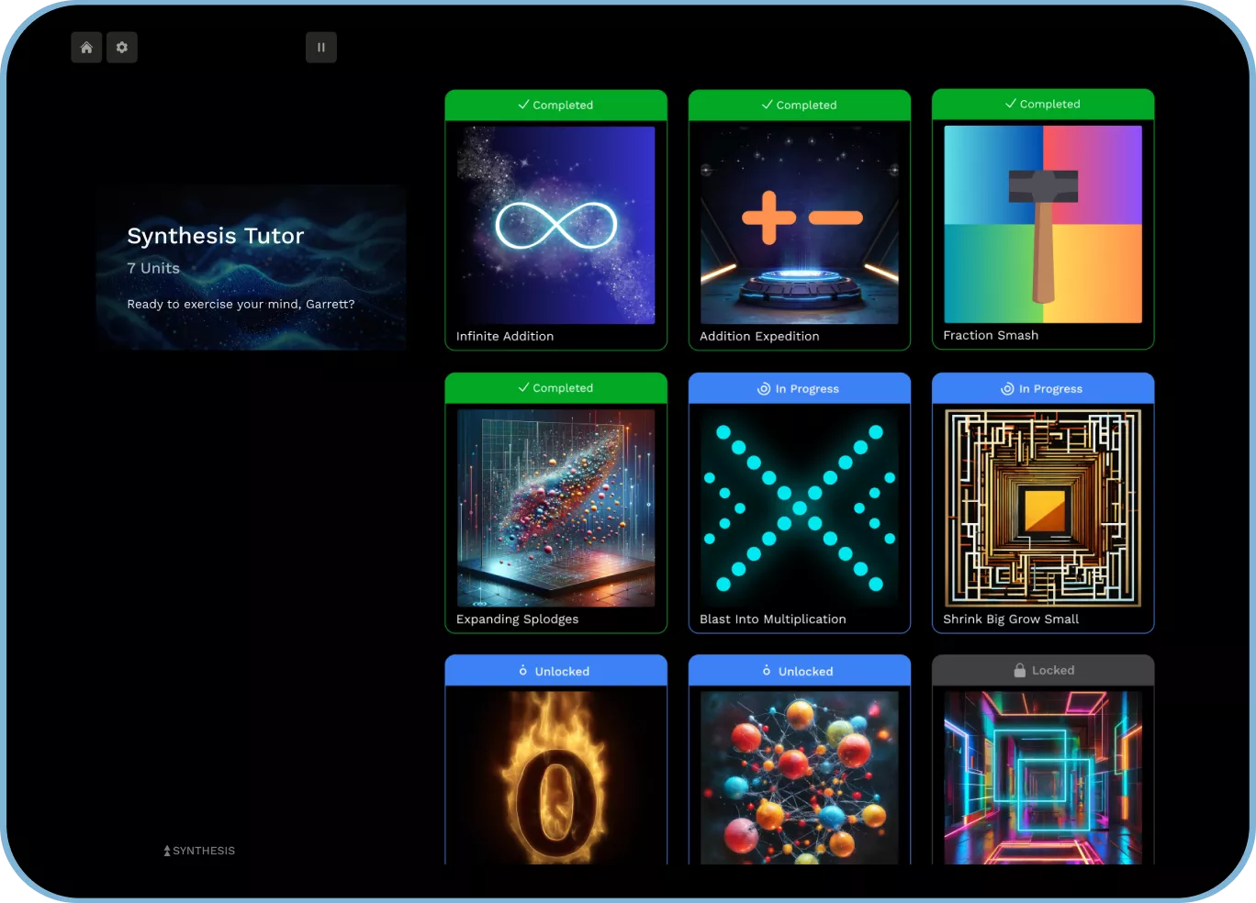Screen dimensions: 1256x903
Task: Click In Progress header above Blast Into Multiplication
Action: pos(800,388)
